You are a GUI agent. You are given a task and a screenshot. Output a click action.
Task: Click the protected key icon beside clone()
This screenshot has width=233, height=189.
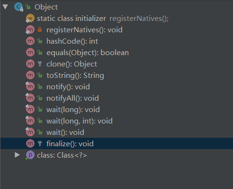(40, 64)
